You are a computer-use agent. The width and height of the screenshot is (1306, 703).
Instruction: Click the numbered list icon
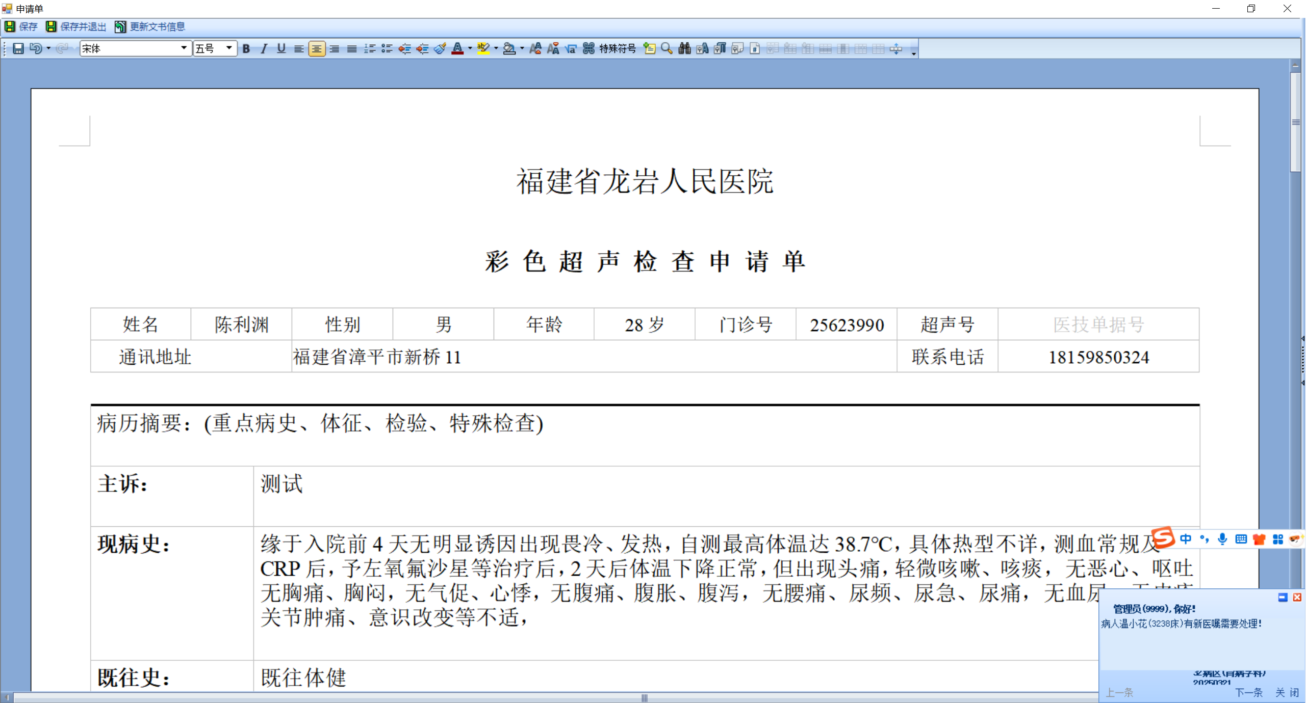pos(370,48)
